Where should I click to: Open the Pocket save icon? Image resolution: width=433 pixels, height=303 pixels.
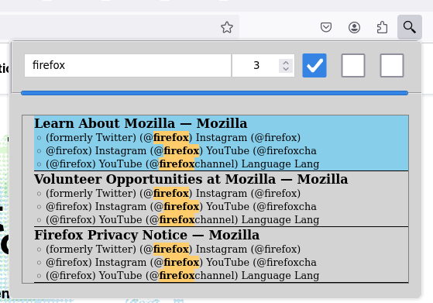pos(326,27)
